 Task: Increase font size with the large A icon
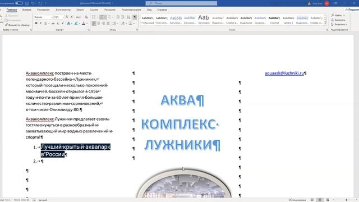click(67, 17)
